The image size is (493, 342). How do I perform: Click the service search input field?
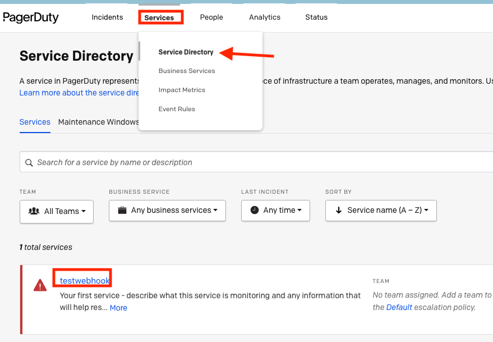(x=256, y=162)
